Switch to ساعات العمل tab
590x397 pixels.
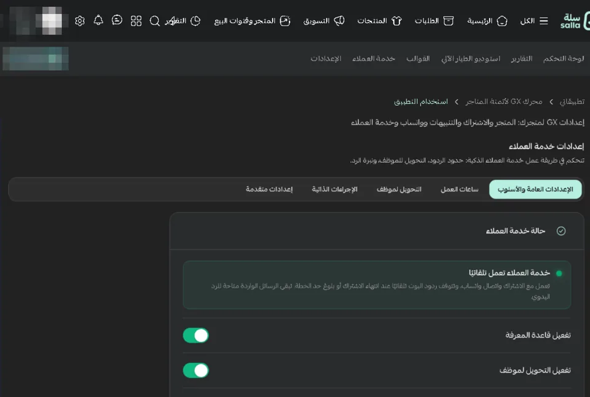point(460,189)
